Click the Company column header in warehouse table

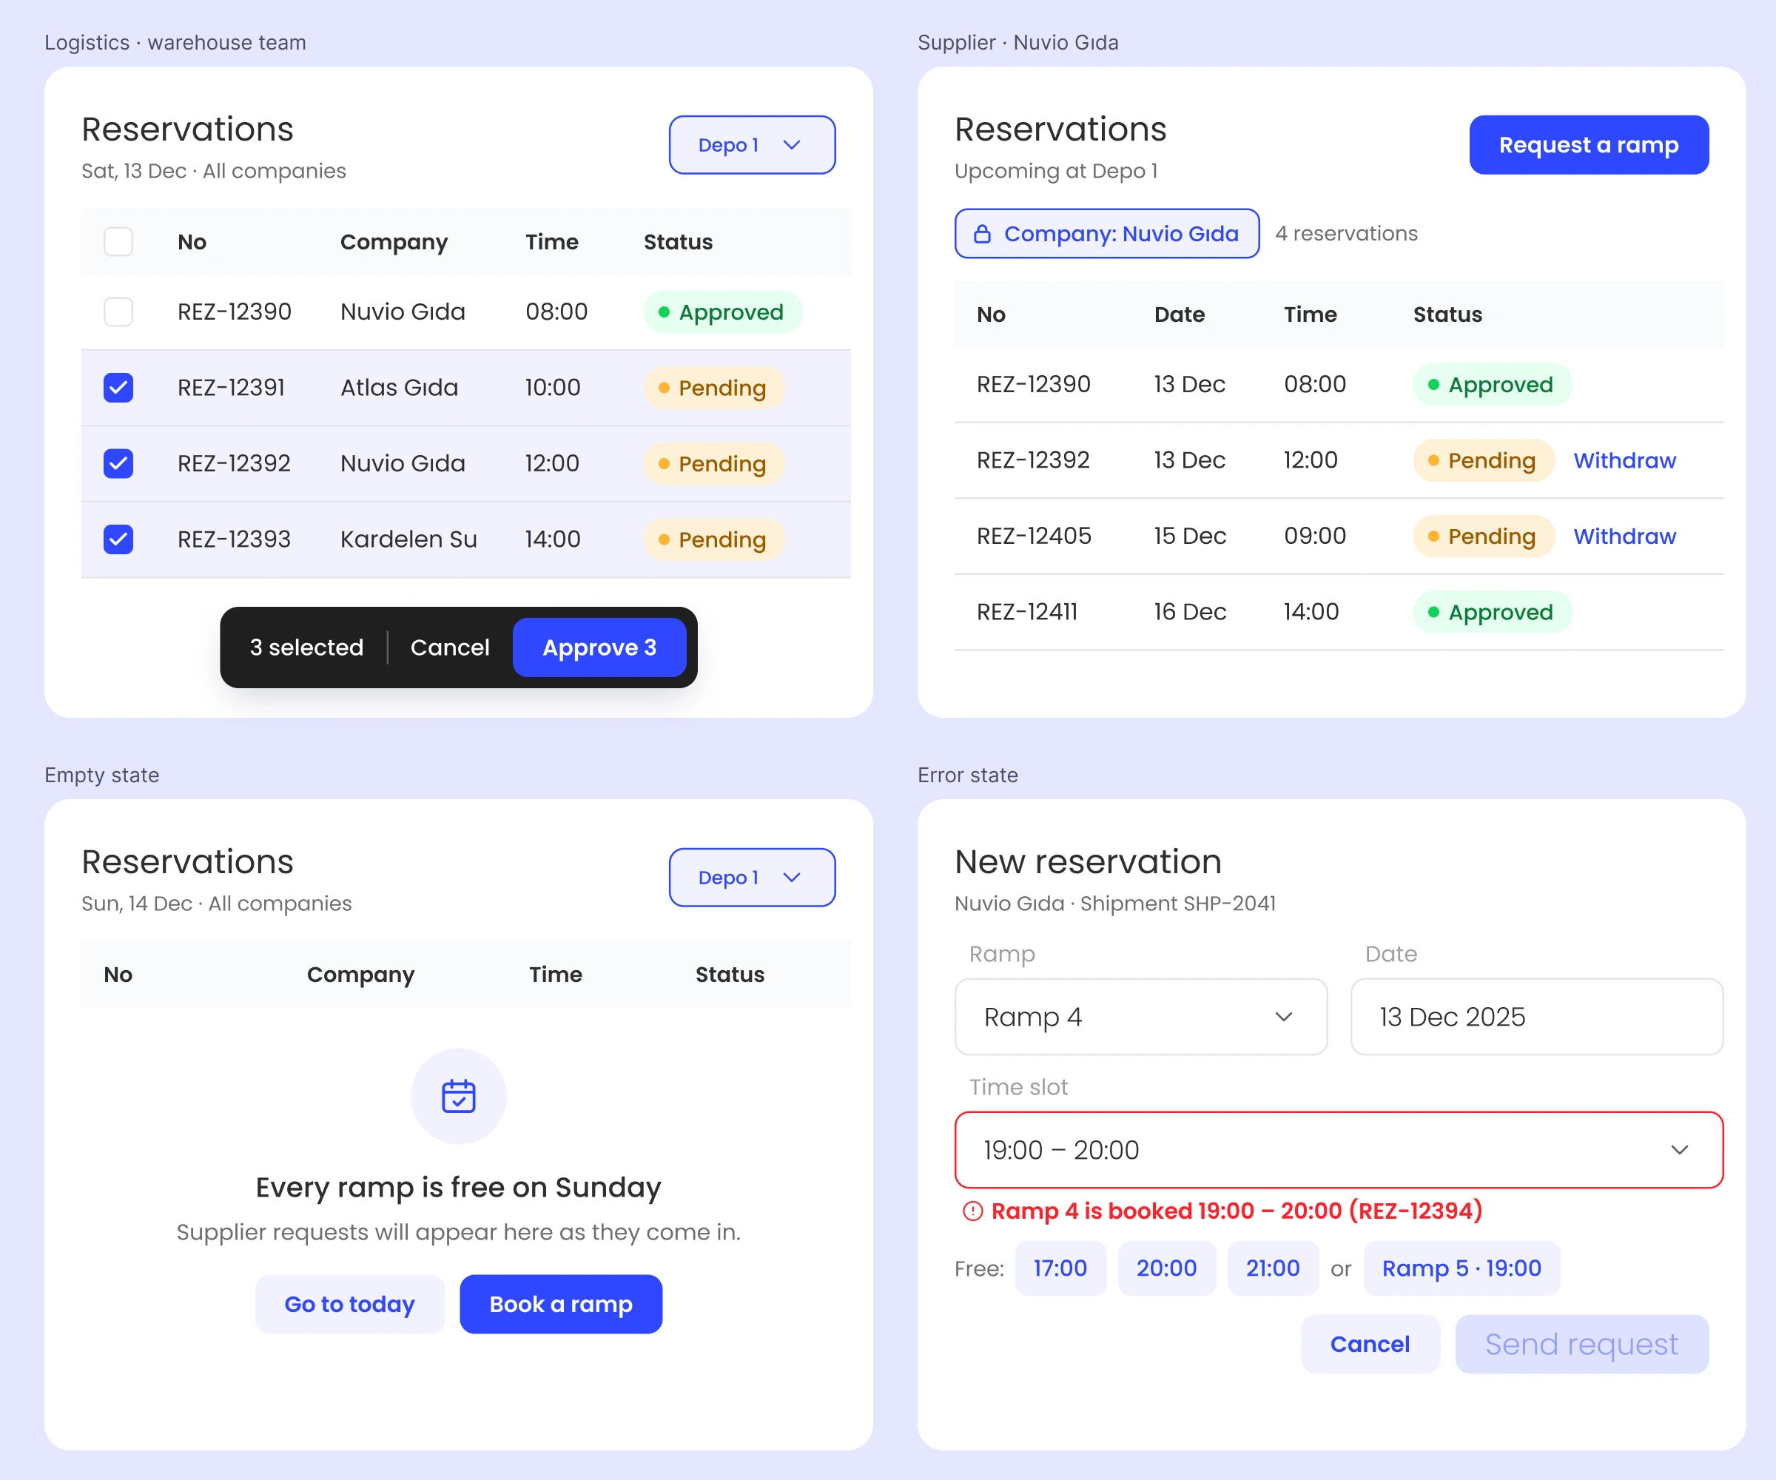point(394,242)
